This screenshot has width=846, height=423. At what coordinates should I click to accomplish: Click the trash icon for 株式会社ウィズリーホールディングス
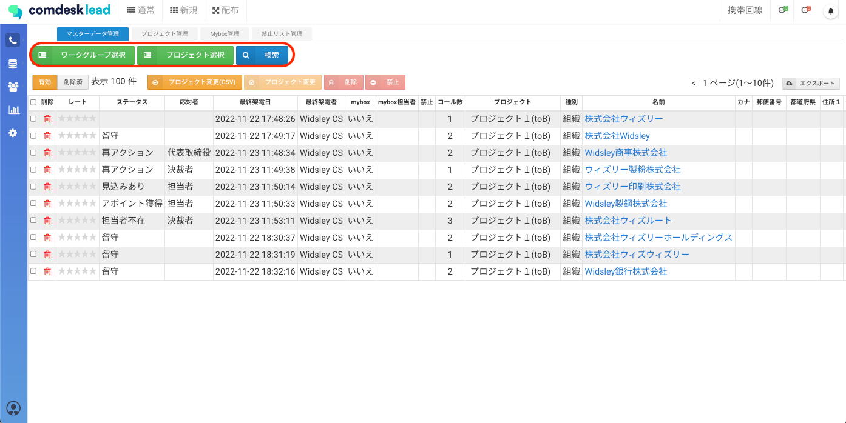(47, 238)
